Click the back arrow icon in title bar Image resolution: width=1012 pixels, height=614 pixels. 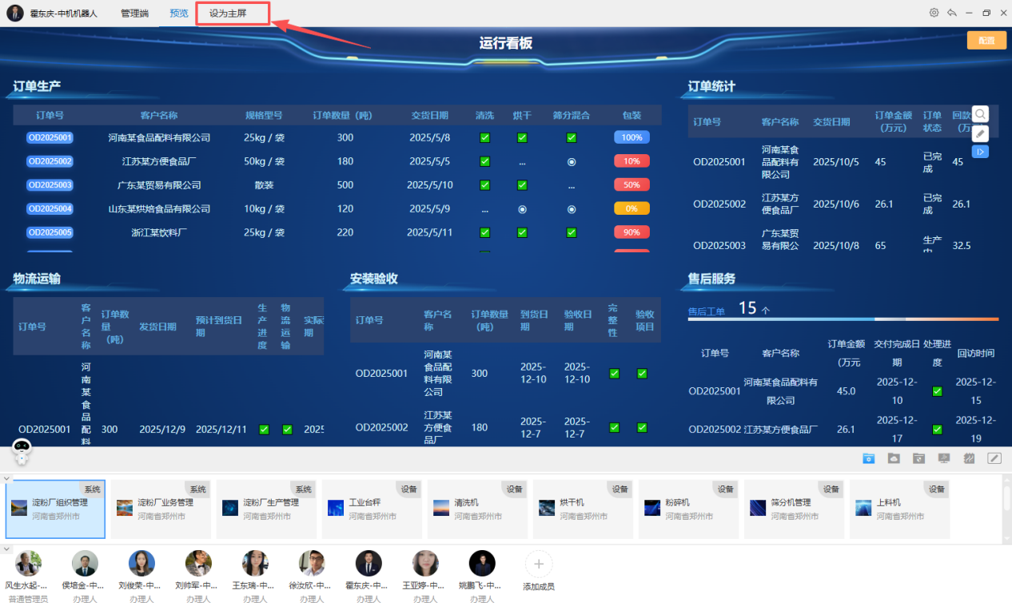pyautogui.click(x=951, y=13)
